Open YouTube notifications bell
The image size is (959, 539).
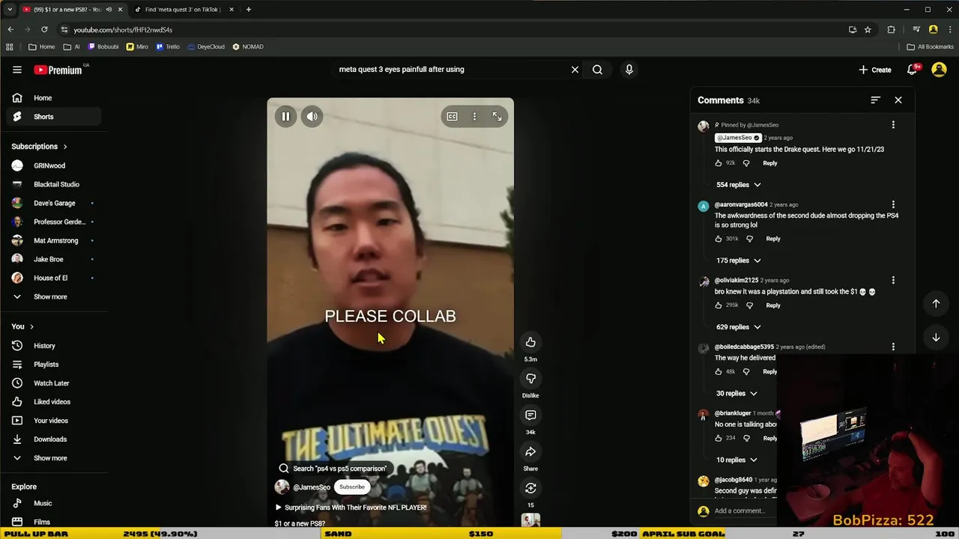coord(912,70)
